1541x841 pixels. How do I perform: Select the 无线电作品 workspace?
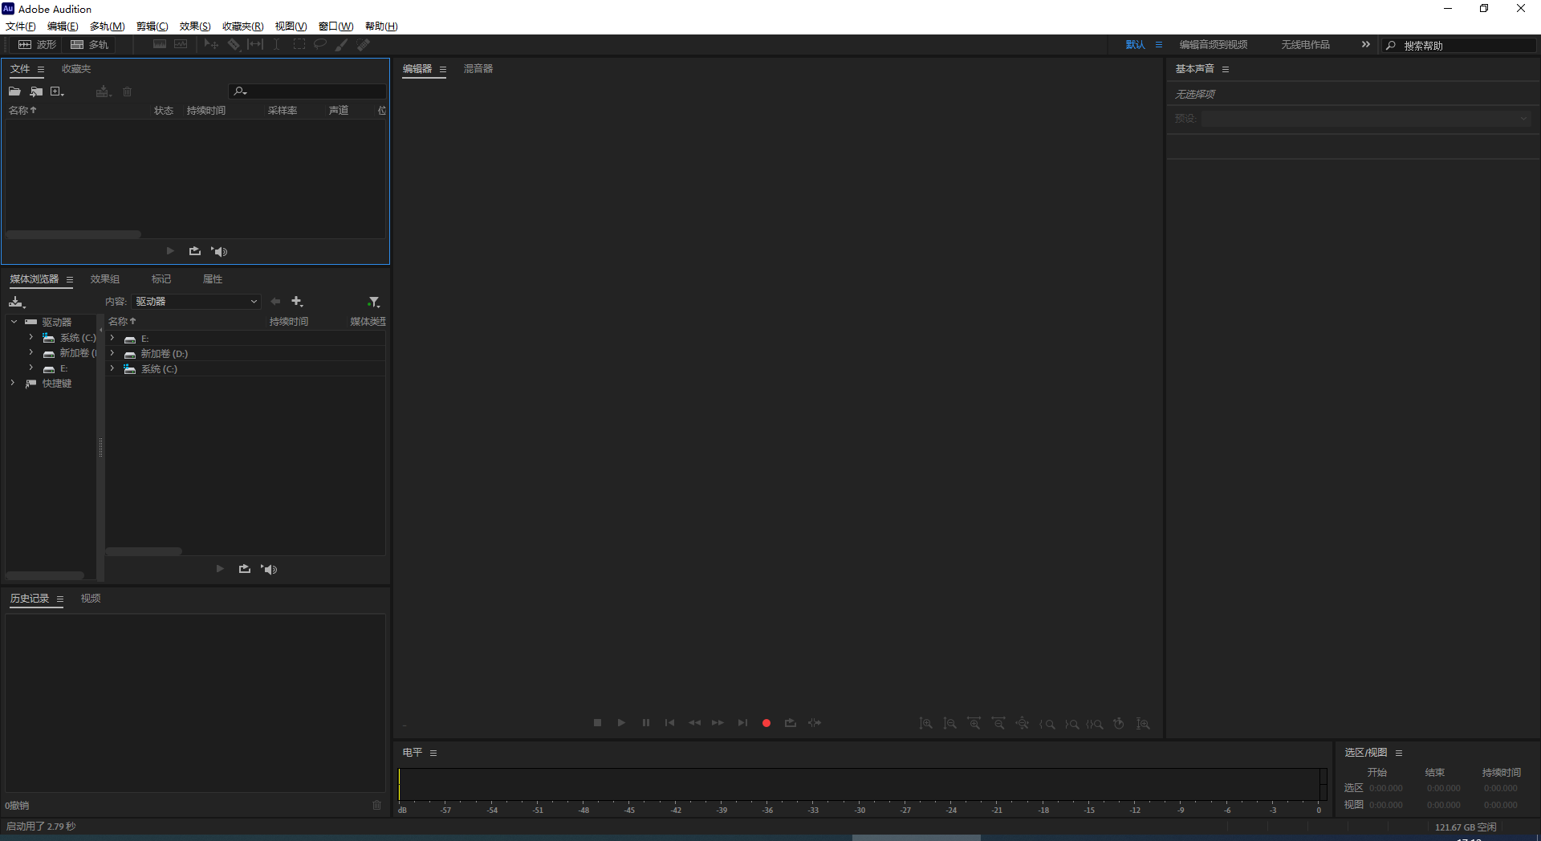[x=1305, y=45]
